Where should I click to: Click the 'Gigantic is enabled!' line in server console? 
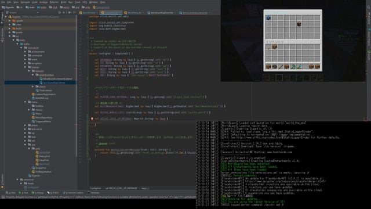pyautogui.click(x=243, y=158)
